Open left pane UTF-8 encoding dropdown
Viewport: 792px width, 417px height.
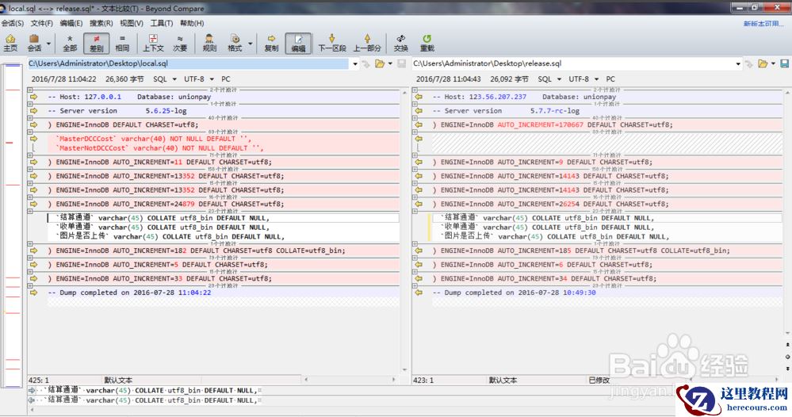coord(198,79)
